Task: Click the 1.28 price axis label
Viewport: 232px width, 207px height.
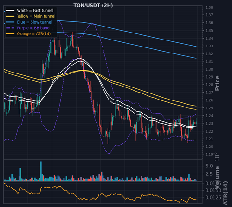Action: [x=209, y=85]
